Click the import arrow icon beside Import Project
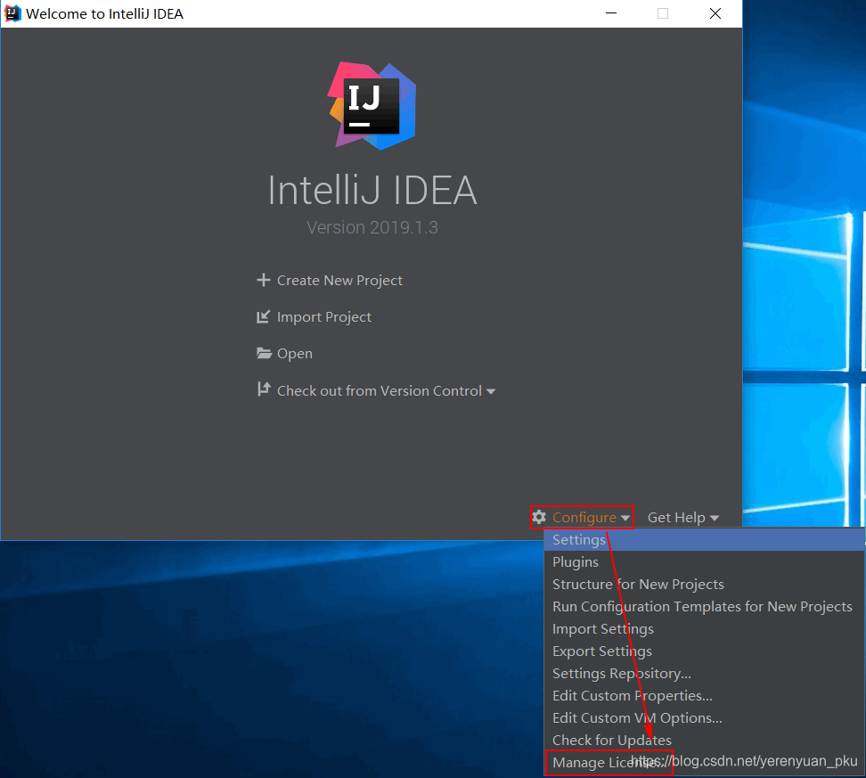This screenshot has height=778, width=866. pos(264,316)
